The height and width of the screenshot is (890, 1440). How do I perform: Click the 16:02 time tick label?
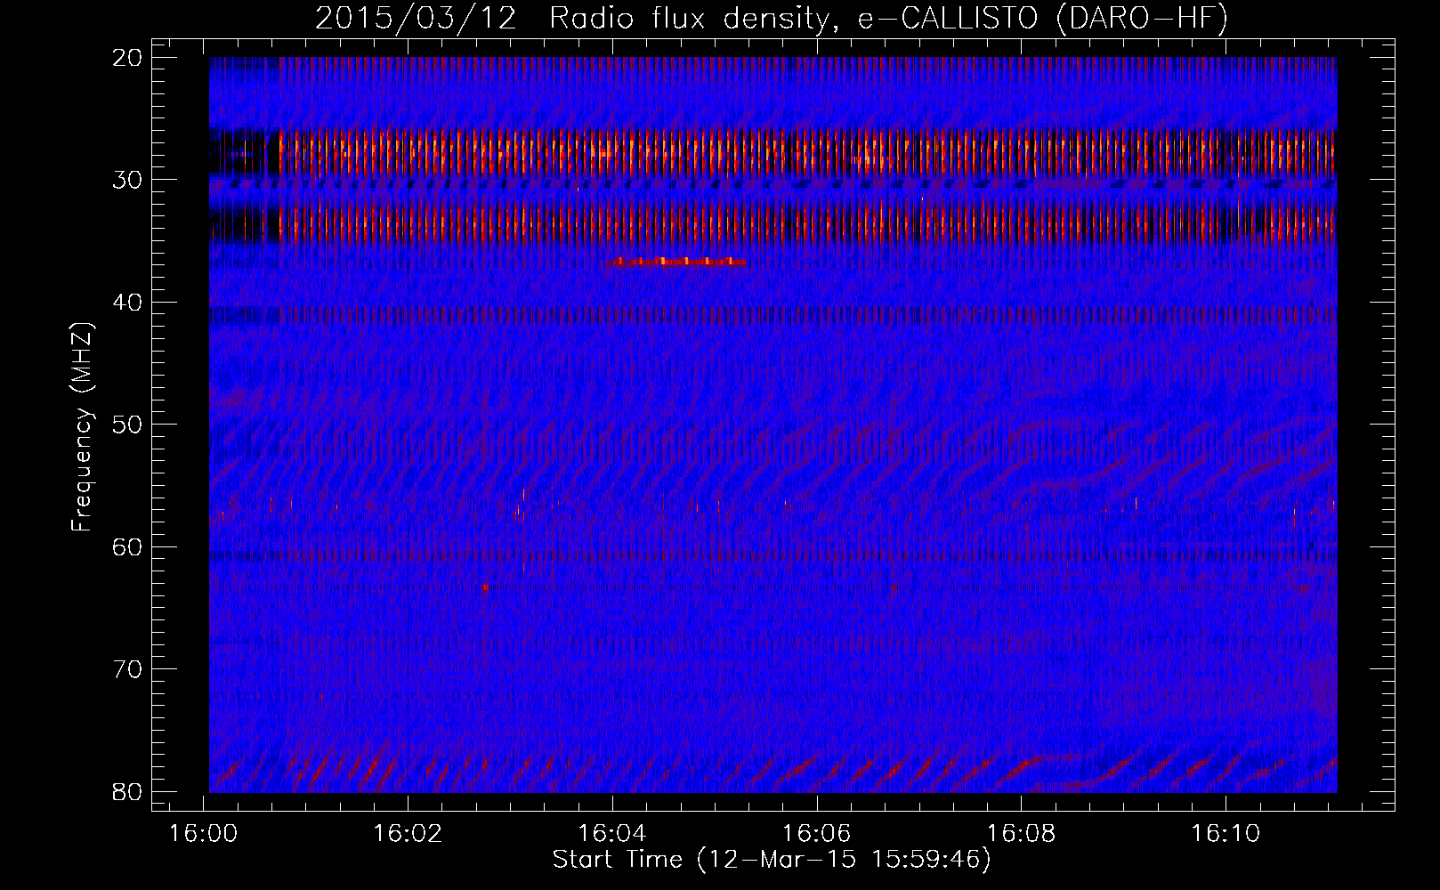pos(408,834)
